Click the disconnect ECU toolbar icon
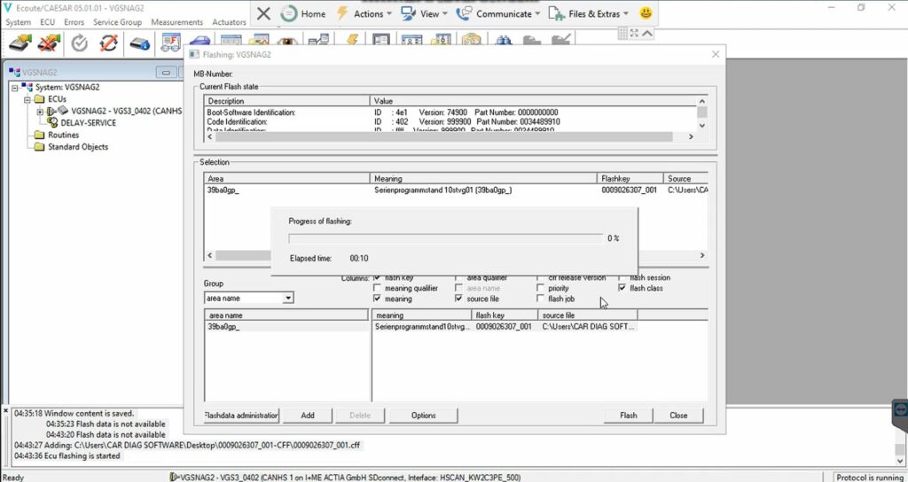The image size is (908, 482). click(x=51, y=43)
